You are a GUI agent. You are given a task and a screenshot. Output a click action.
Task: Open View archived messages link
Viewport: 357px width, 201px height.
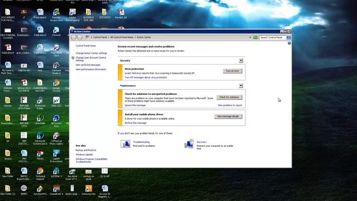coord(88,65)
